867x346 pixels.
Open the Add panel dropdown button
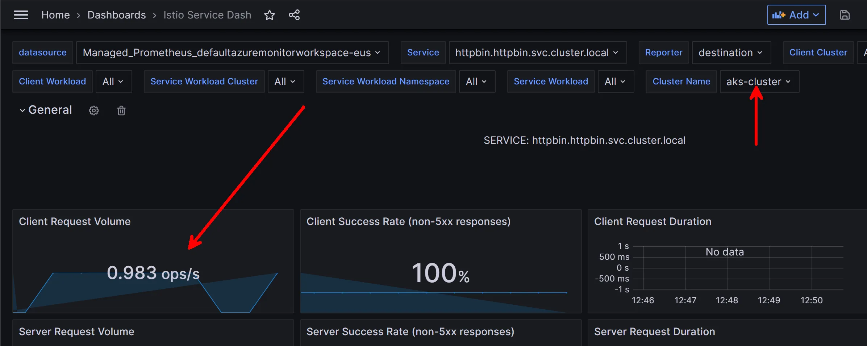(x=796, y=15)
